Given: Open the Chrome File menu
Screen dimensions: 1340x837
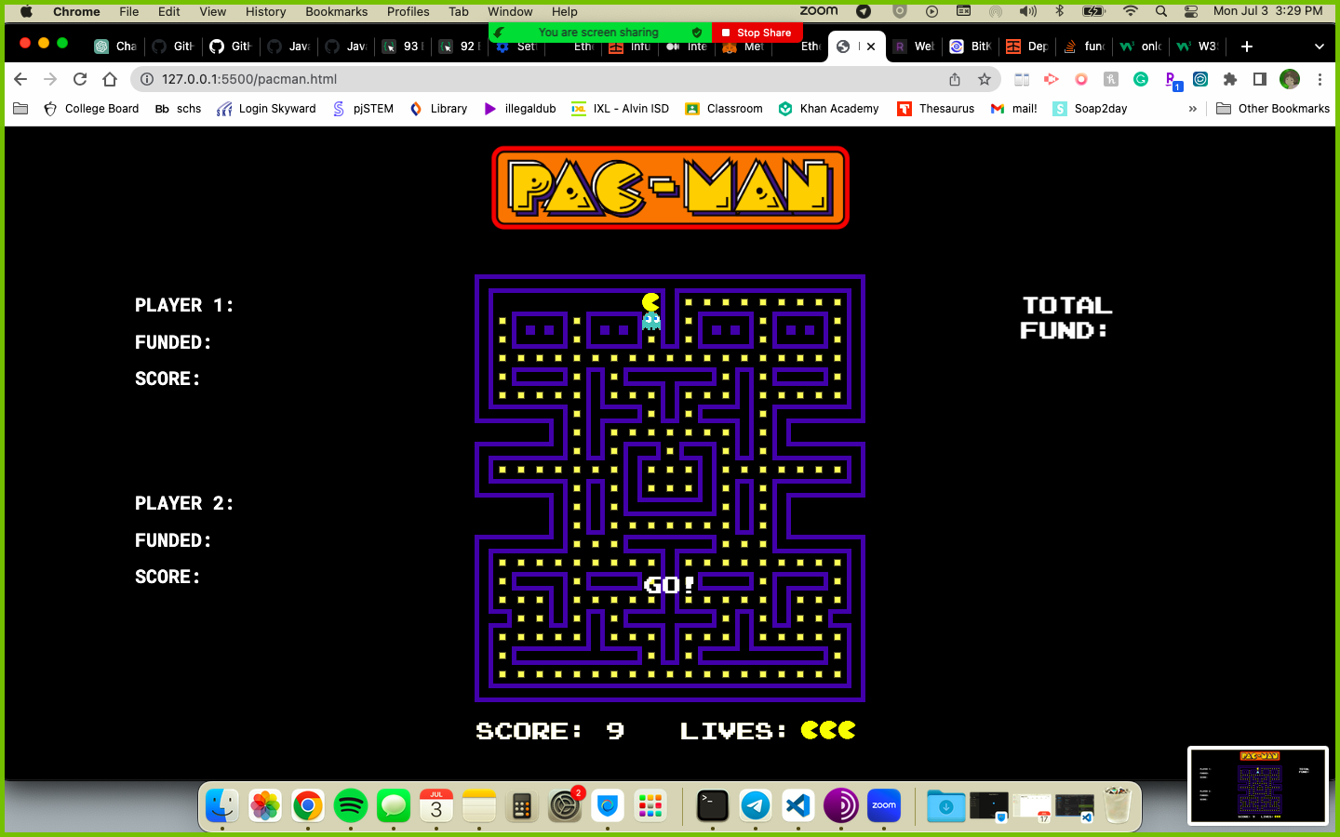Looking at the screenshot, I should coord(129,11).
